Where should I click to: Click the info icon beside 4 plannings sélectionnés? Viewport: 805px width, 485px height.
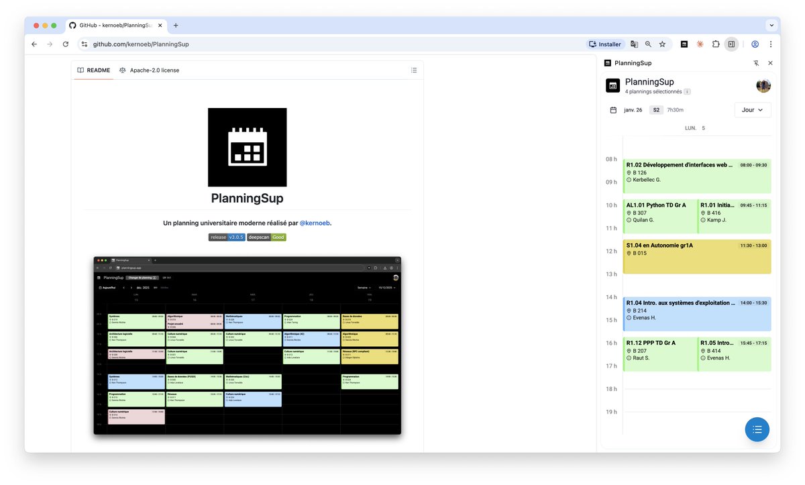point(687,92)
